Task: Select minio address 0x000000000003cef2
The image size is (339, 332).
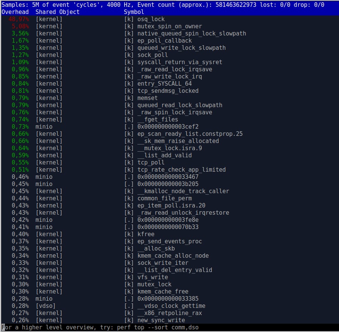Action: pyautogui.click(x=168, y=127)
